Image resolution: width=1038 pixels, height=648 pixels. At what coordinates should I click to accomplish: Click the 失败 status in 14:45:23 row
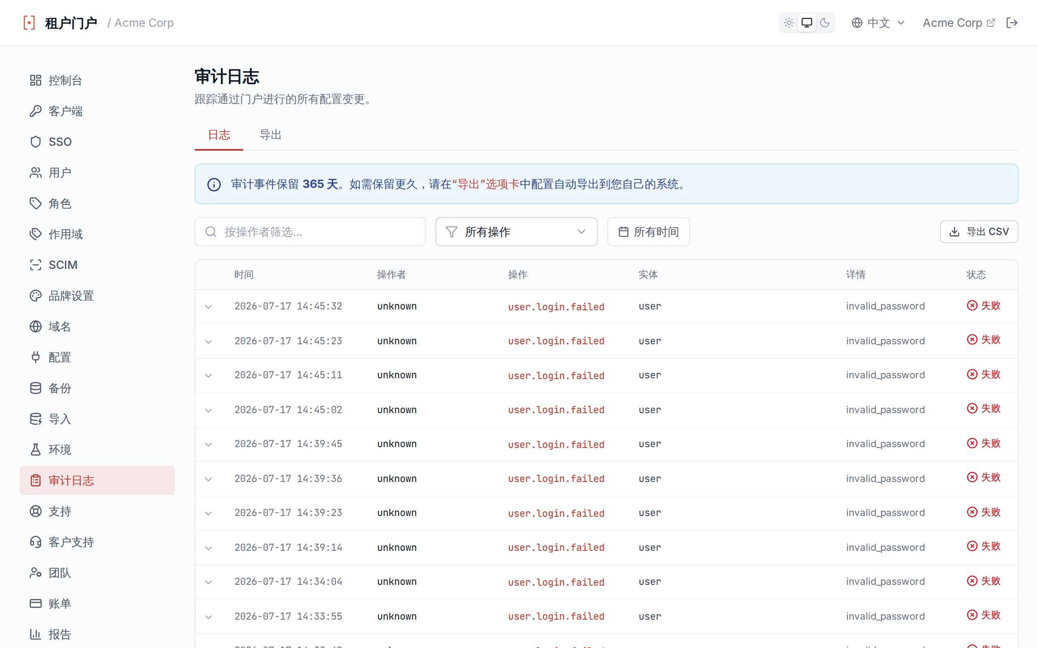(984, 340)
